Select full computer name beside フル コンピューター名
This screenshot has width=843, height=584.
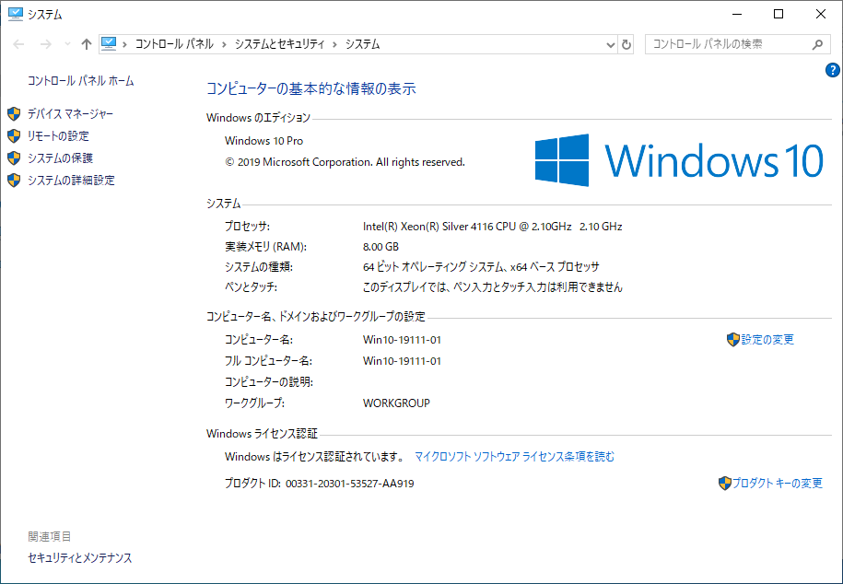(402, 361)
